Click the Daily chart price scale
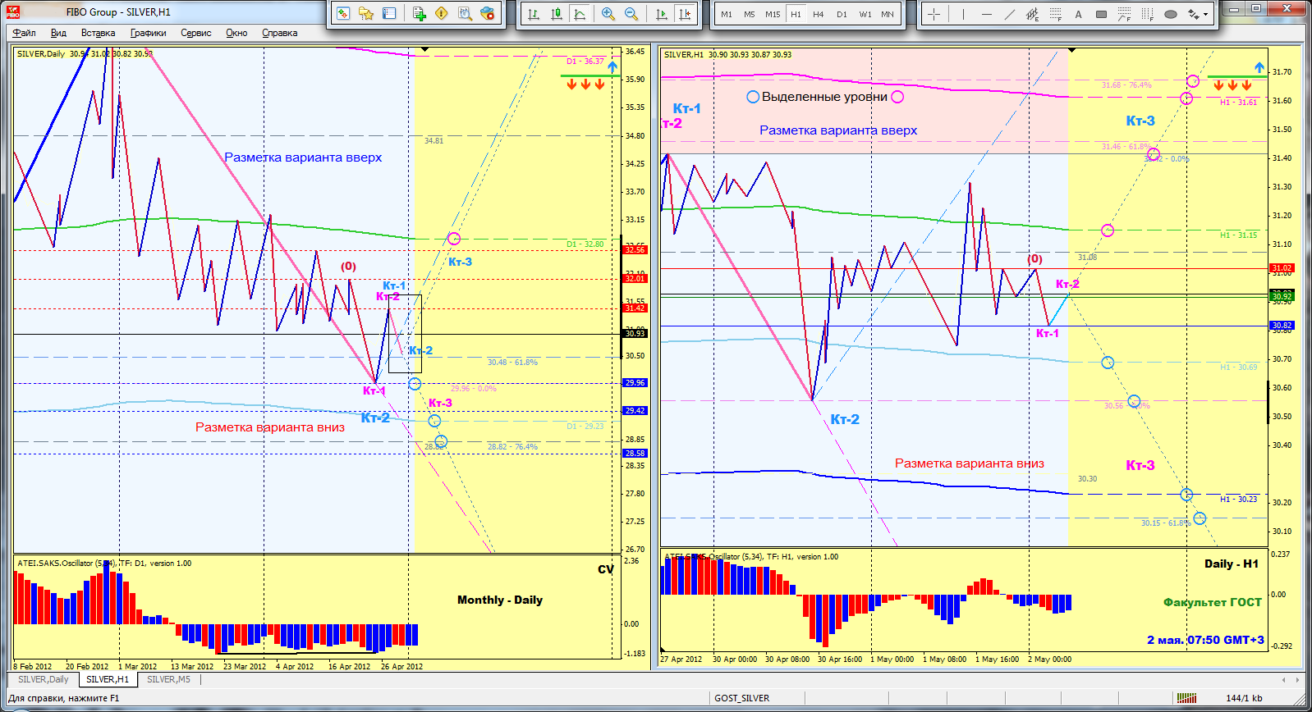Image resolution: width=1312 pixels, height=712 pixels. [x=635, y=299]
